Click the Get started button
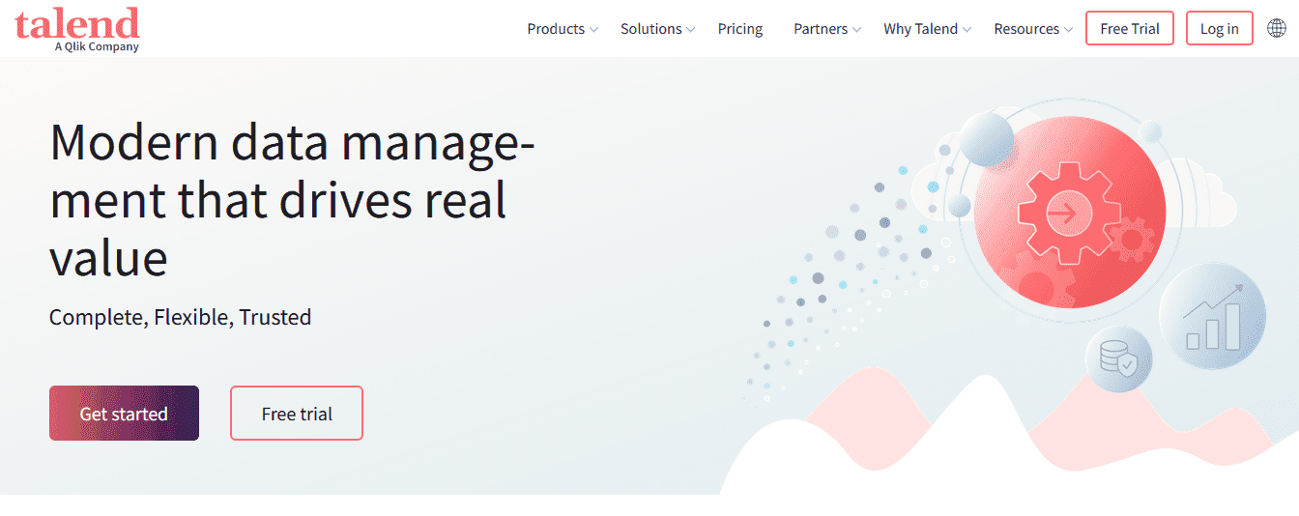Image resolution: width=1299 pixels, height=516 pixels. pyautogui.click(x=124, y=414)
